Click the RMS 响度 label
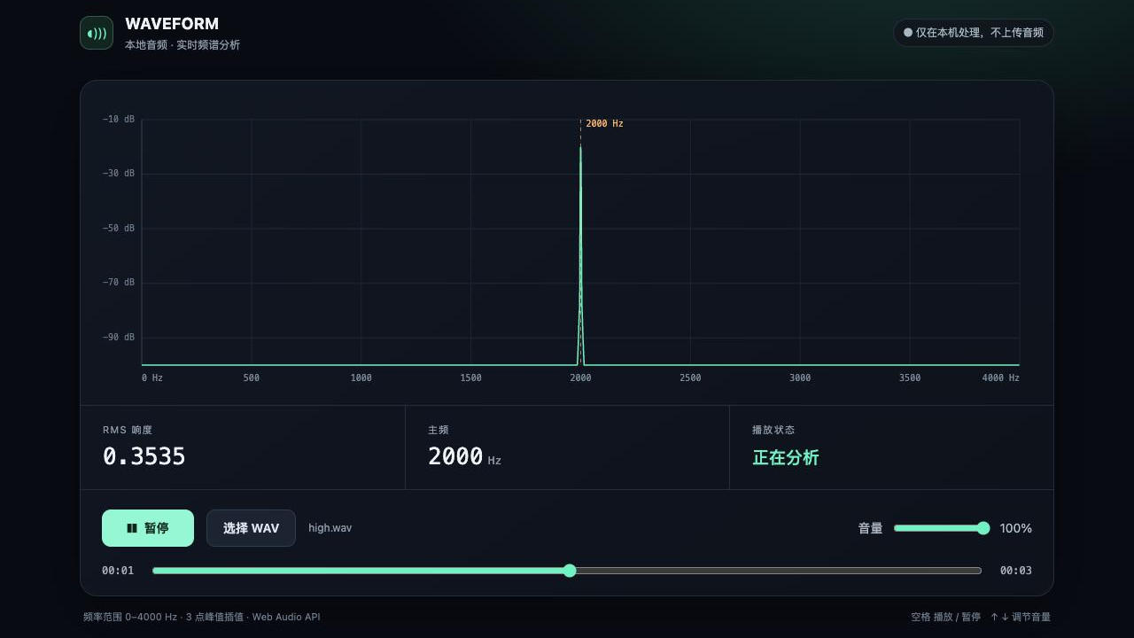The image size is (1134, 638). [x=128, y=430]
